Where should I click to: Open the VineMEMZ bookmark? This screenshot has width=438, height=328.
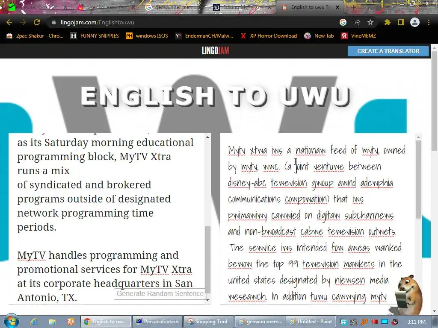[358, 36]
